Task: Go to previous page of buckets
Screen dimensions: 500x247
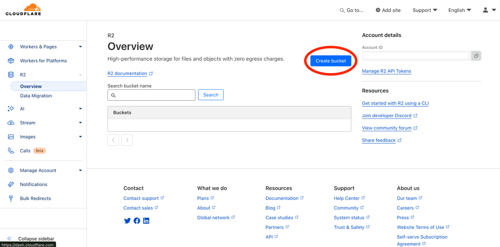Action: [113, 140]
